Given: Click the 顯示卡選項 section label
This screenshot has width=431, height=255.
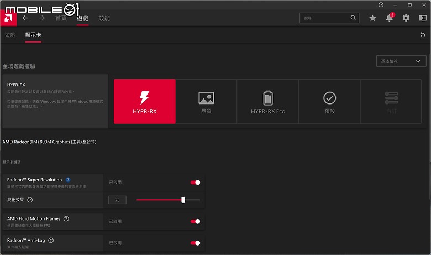Looking at the screenshot, I should pyautogui.click(x=12, y=162).
